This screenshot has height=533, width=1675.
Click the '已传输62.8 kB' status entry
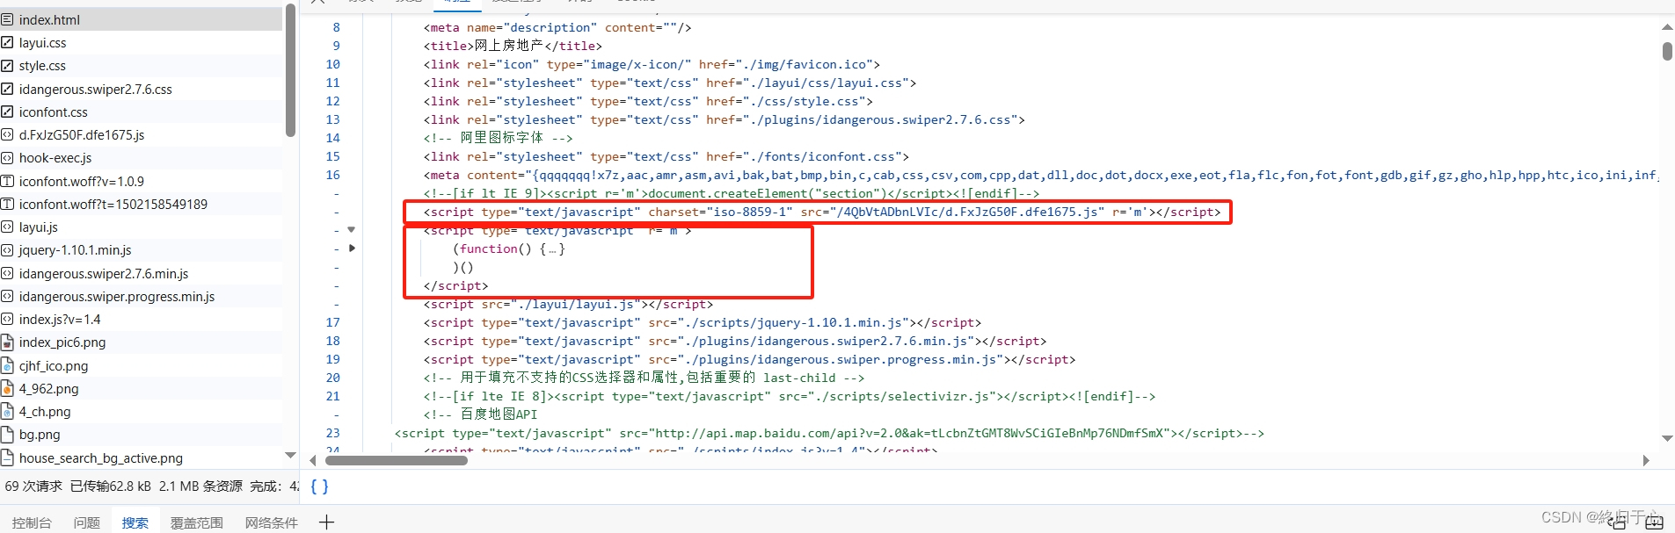pyautogui.click(x=111, y=486)
